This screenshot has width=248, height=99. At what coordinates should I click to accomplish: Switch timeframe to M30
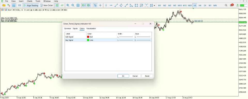pos(190,5)
